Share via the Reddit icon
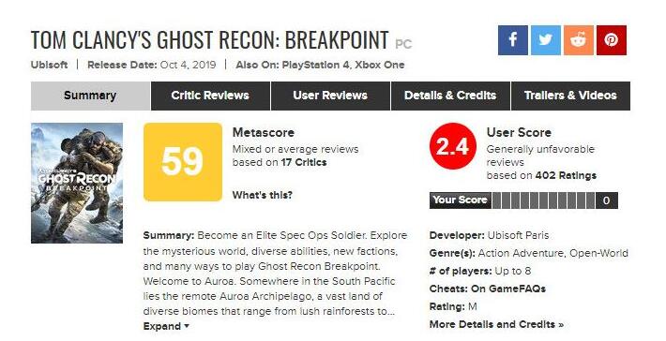 click(x=579, y=40)
